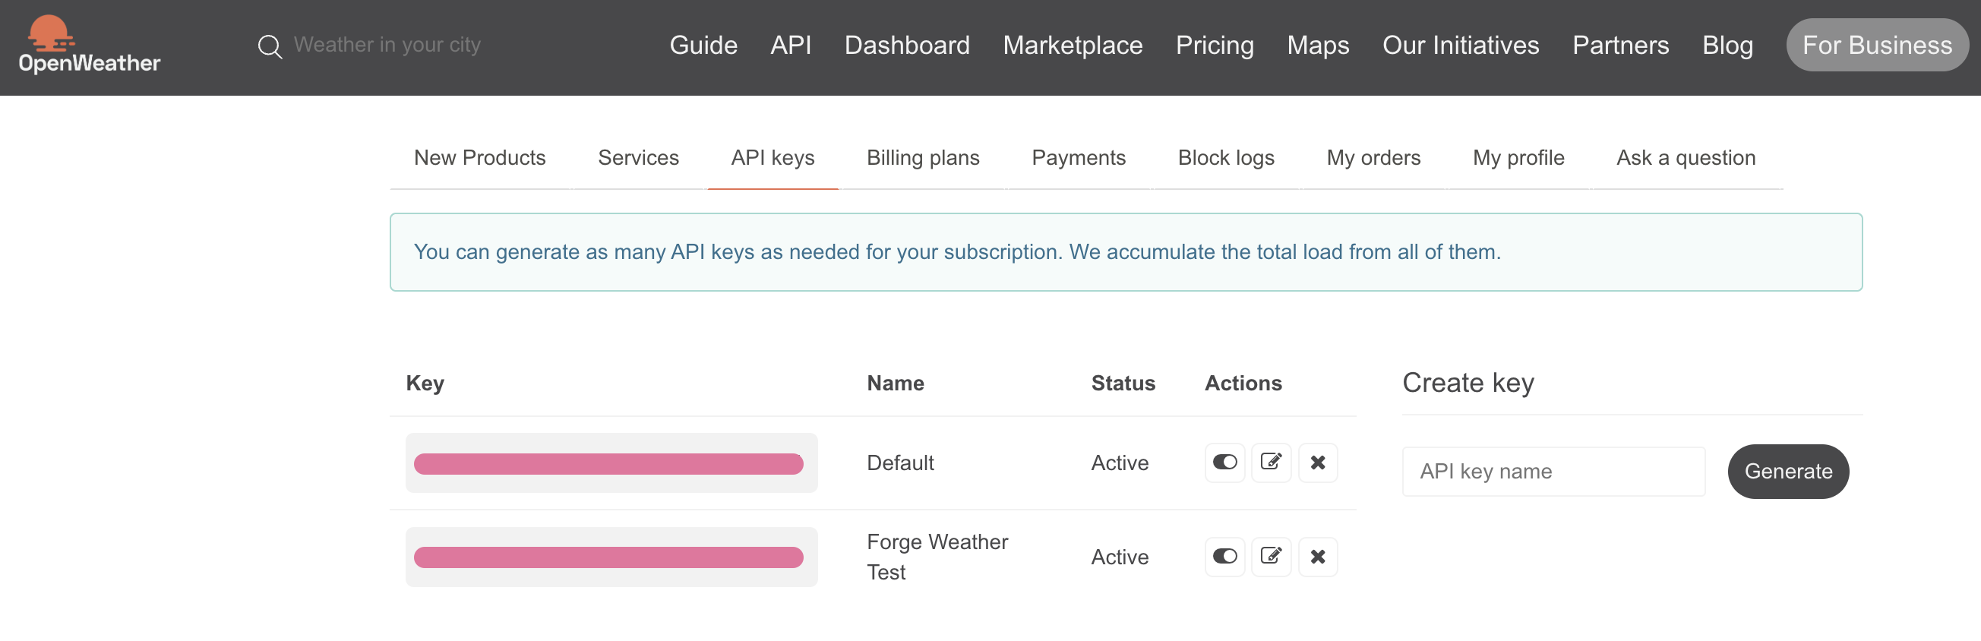Viewport: 1981px width, 641px height.
Task: Click the search magnifier icon
Action: click(x=269, y=46)
